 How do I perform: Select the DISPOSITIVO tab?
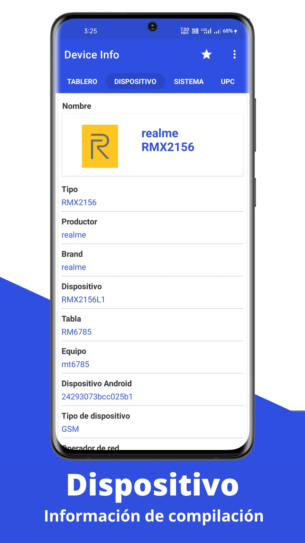pyautogui.click(x=135, y=81)
